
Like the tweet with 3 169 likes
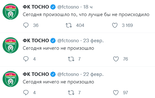pos(115,25)
